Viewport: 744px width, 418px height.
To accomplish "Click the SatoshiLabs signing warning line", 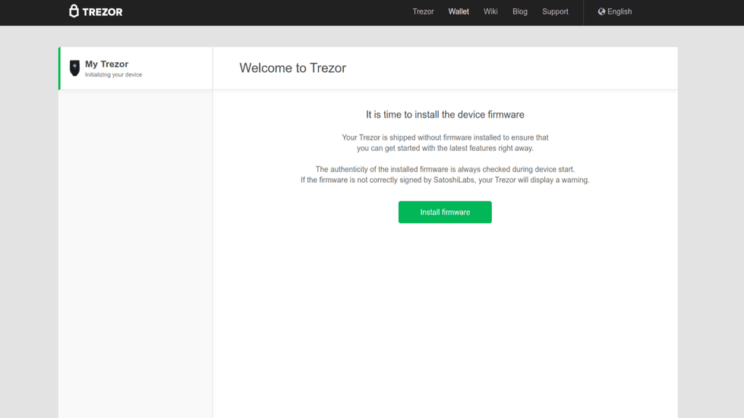I will [445, 181].
